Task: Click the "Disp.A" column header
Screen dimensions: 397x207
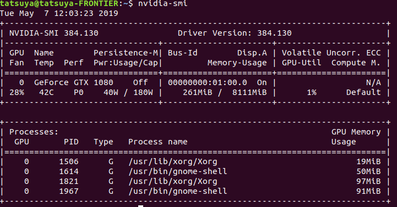Action: [x=252, y=53]
